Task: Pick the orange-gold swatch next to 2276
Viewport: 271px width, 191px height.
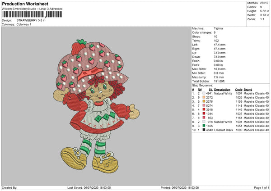Action: (204, 101)
